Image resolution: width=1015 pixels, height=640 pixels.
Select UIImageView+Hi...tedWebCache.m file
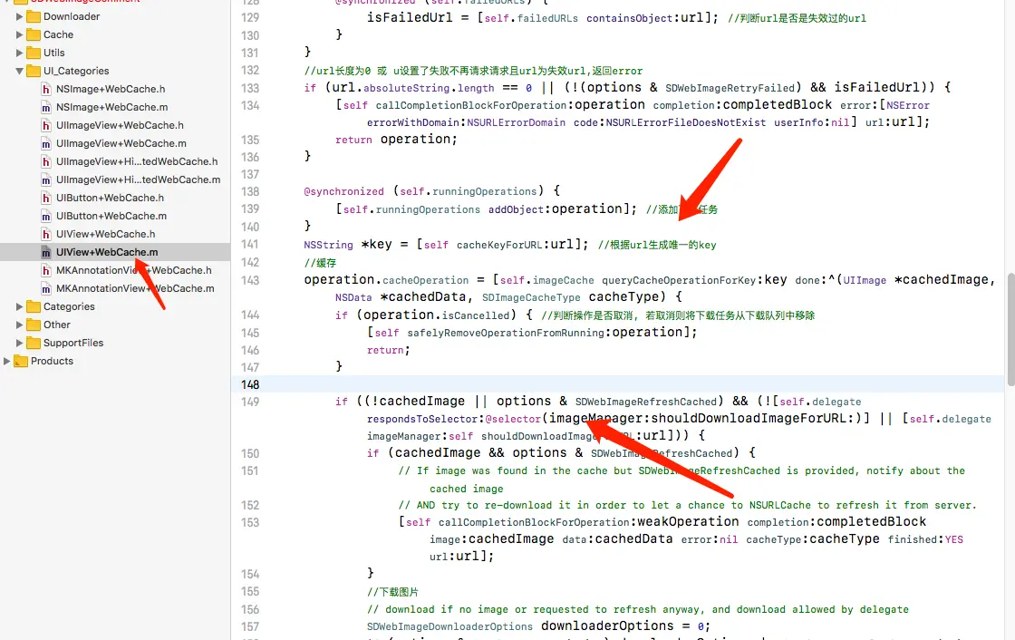click(139, 179)
